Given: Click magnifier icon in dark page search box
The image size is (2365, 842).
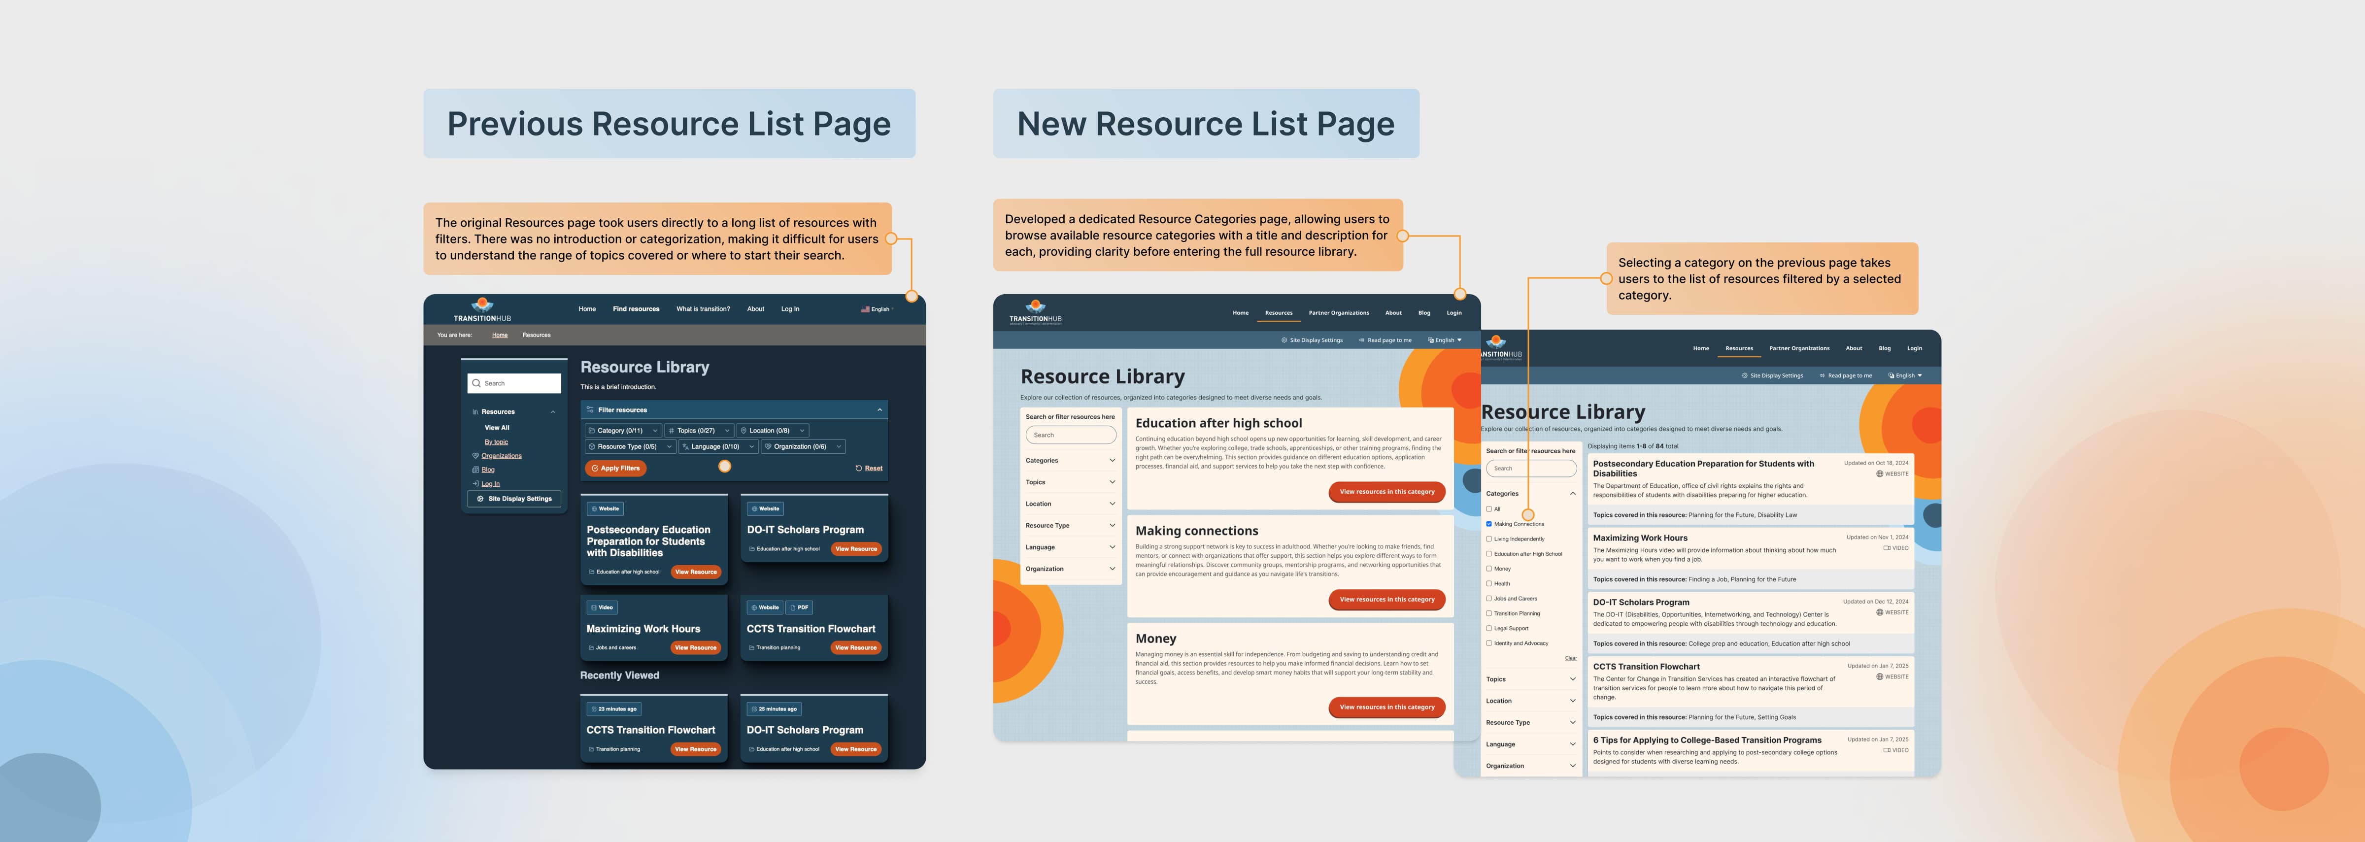Looking at the screenshot, I should point(476,383).
